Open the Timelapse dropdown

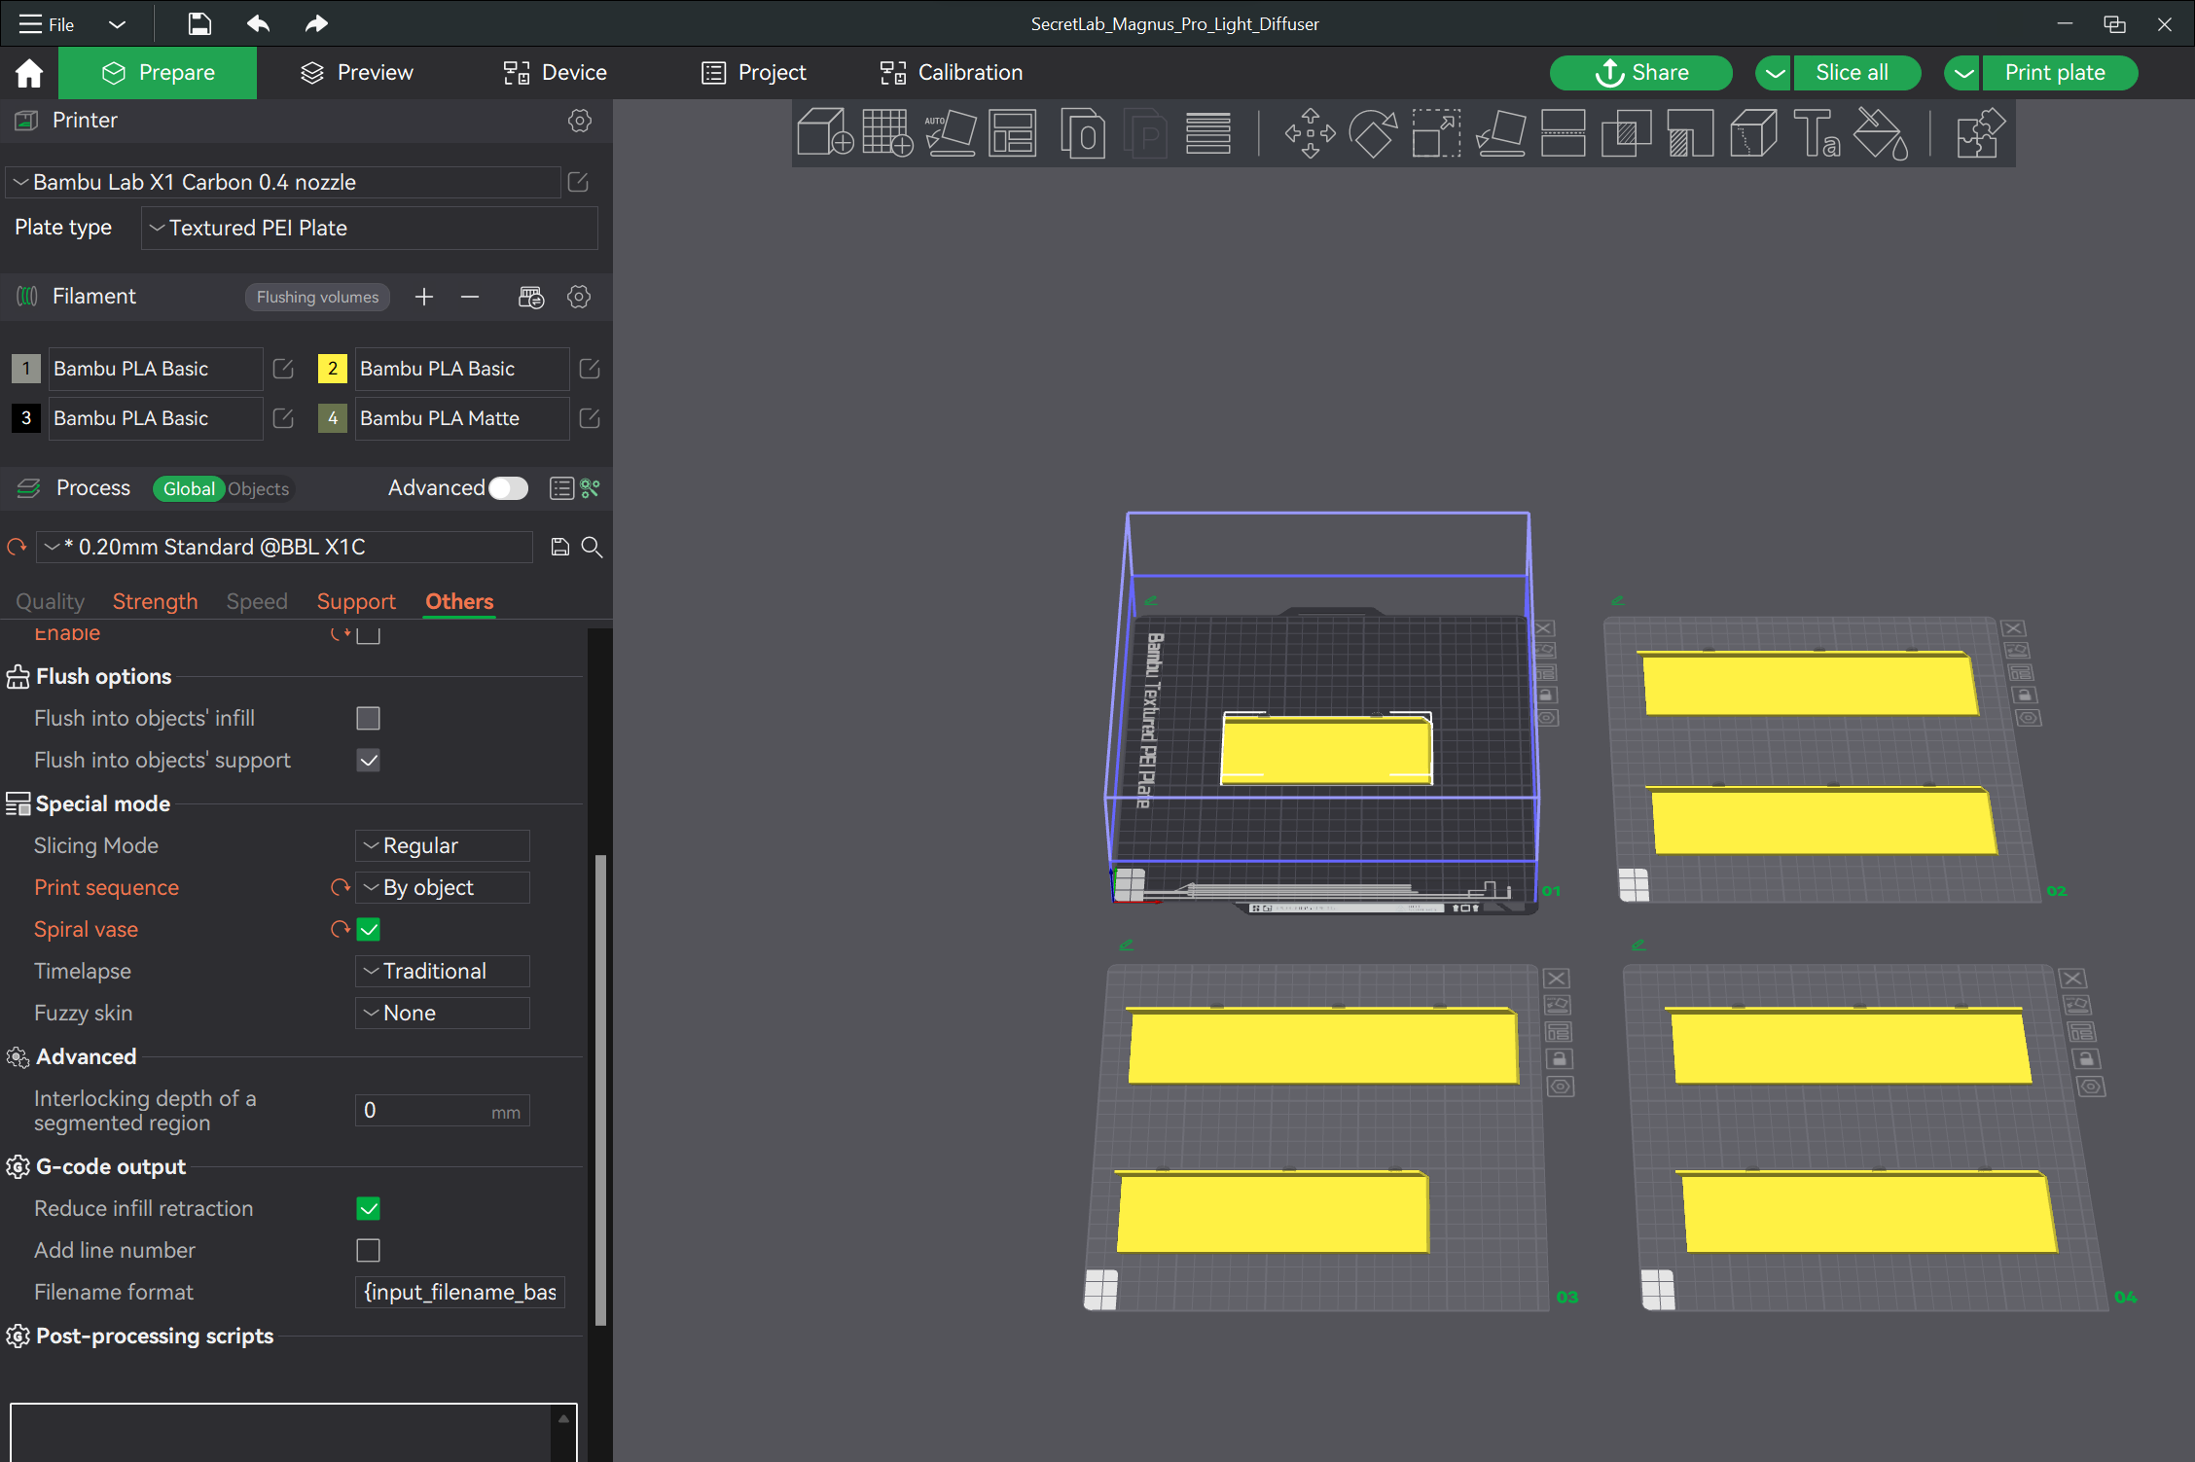(443, 971)
